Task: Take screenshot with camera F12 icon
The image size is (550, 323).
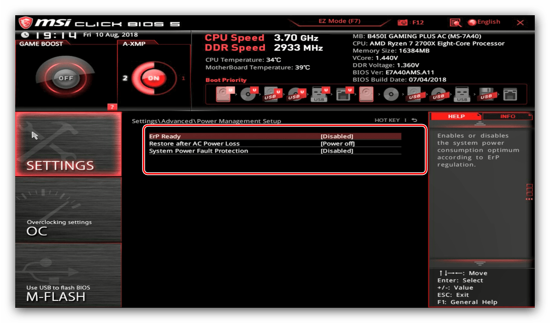Action: 402,23
